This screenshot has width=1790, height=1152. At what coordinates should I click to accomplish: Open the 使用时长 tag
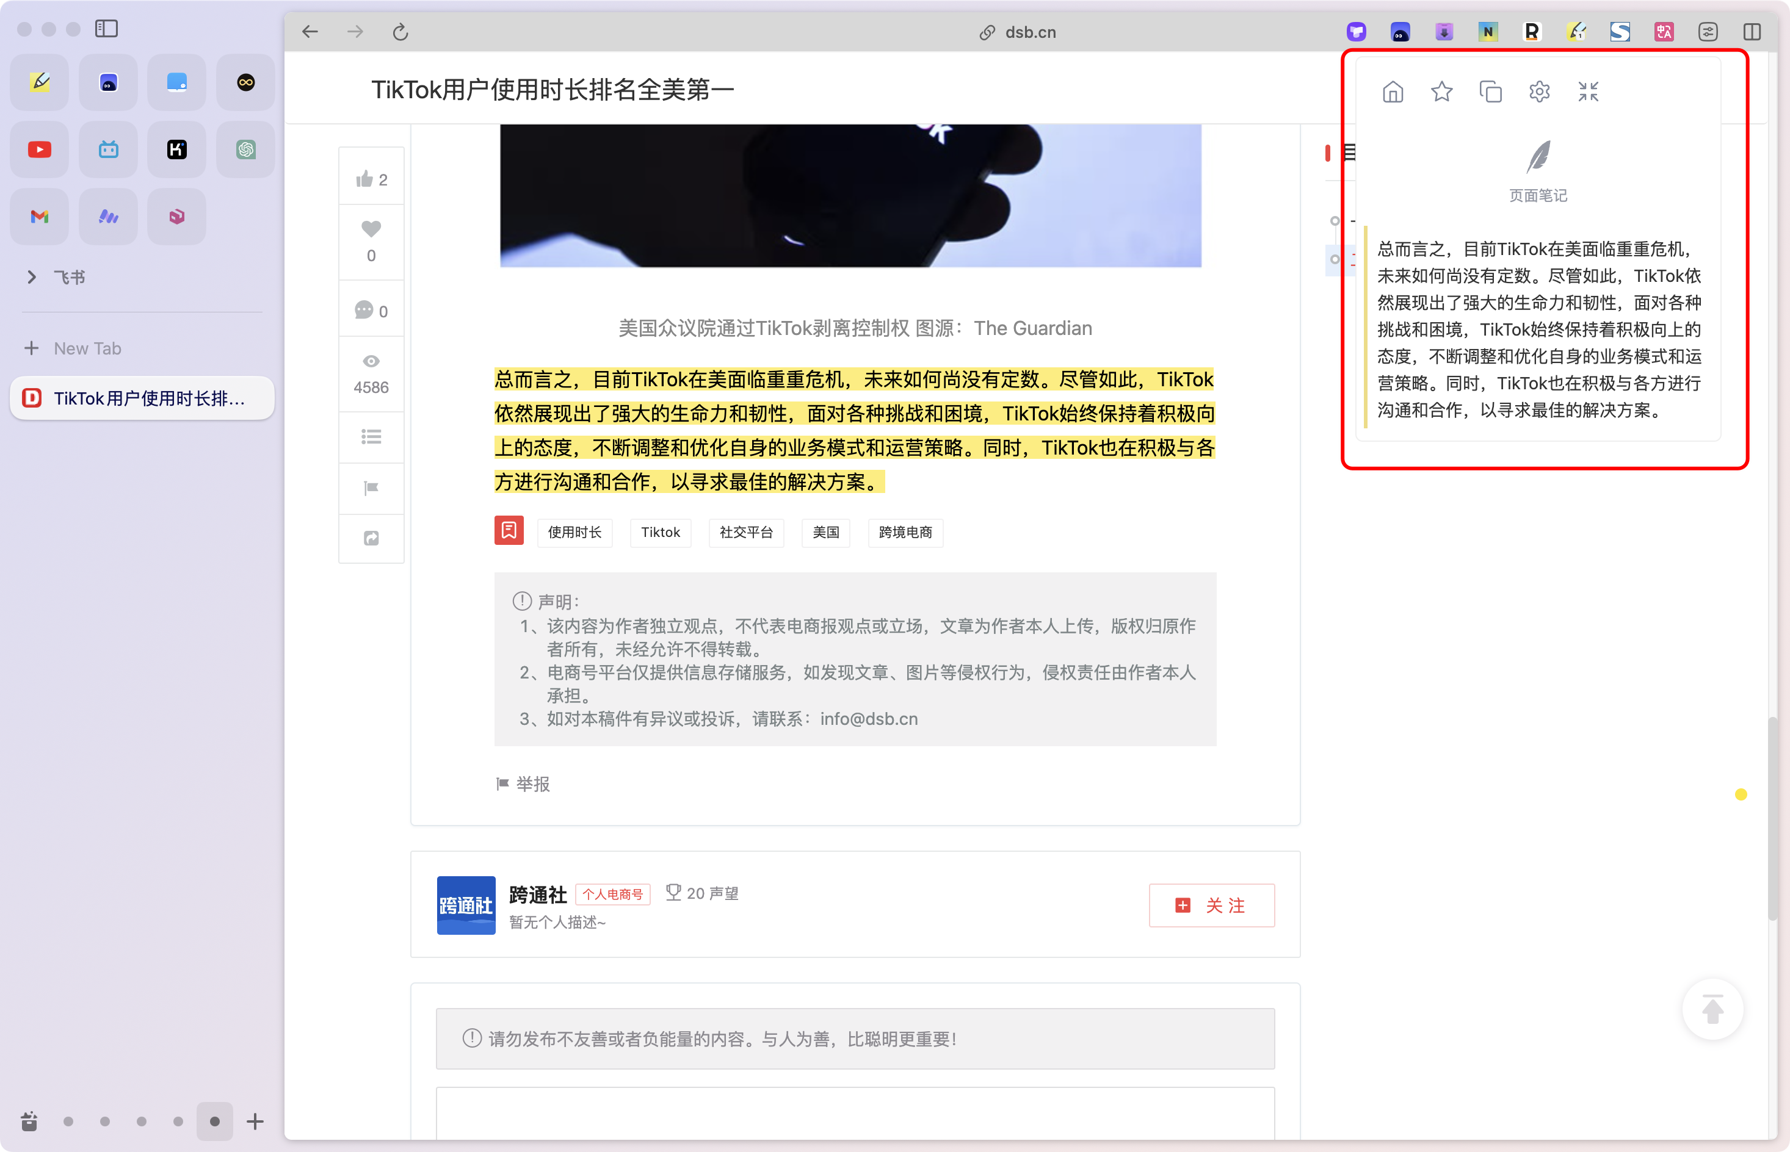574,533
